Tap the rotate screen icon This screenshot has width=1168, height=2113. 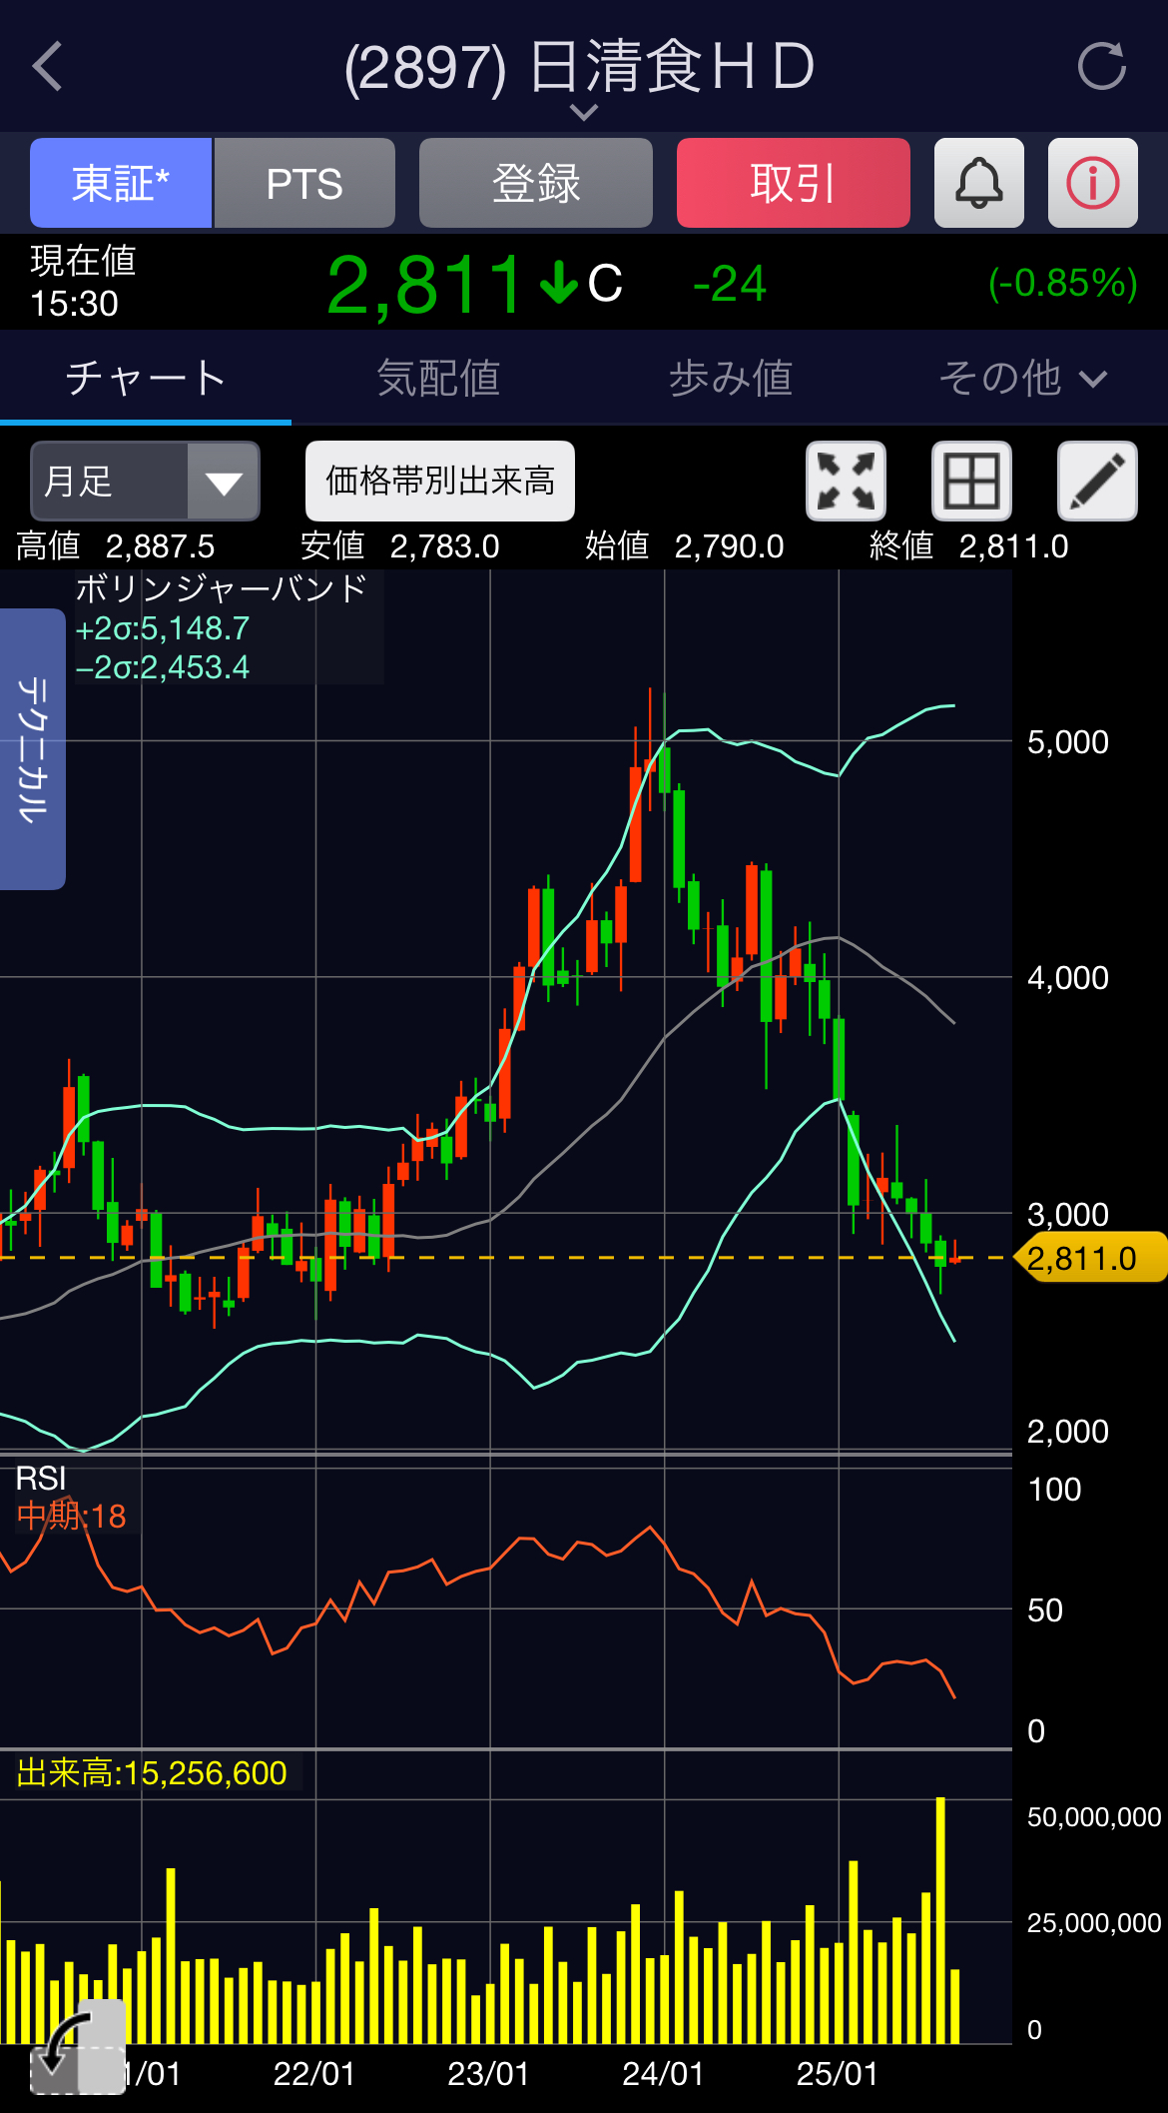tap(77, 2046)
